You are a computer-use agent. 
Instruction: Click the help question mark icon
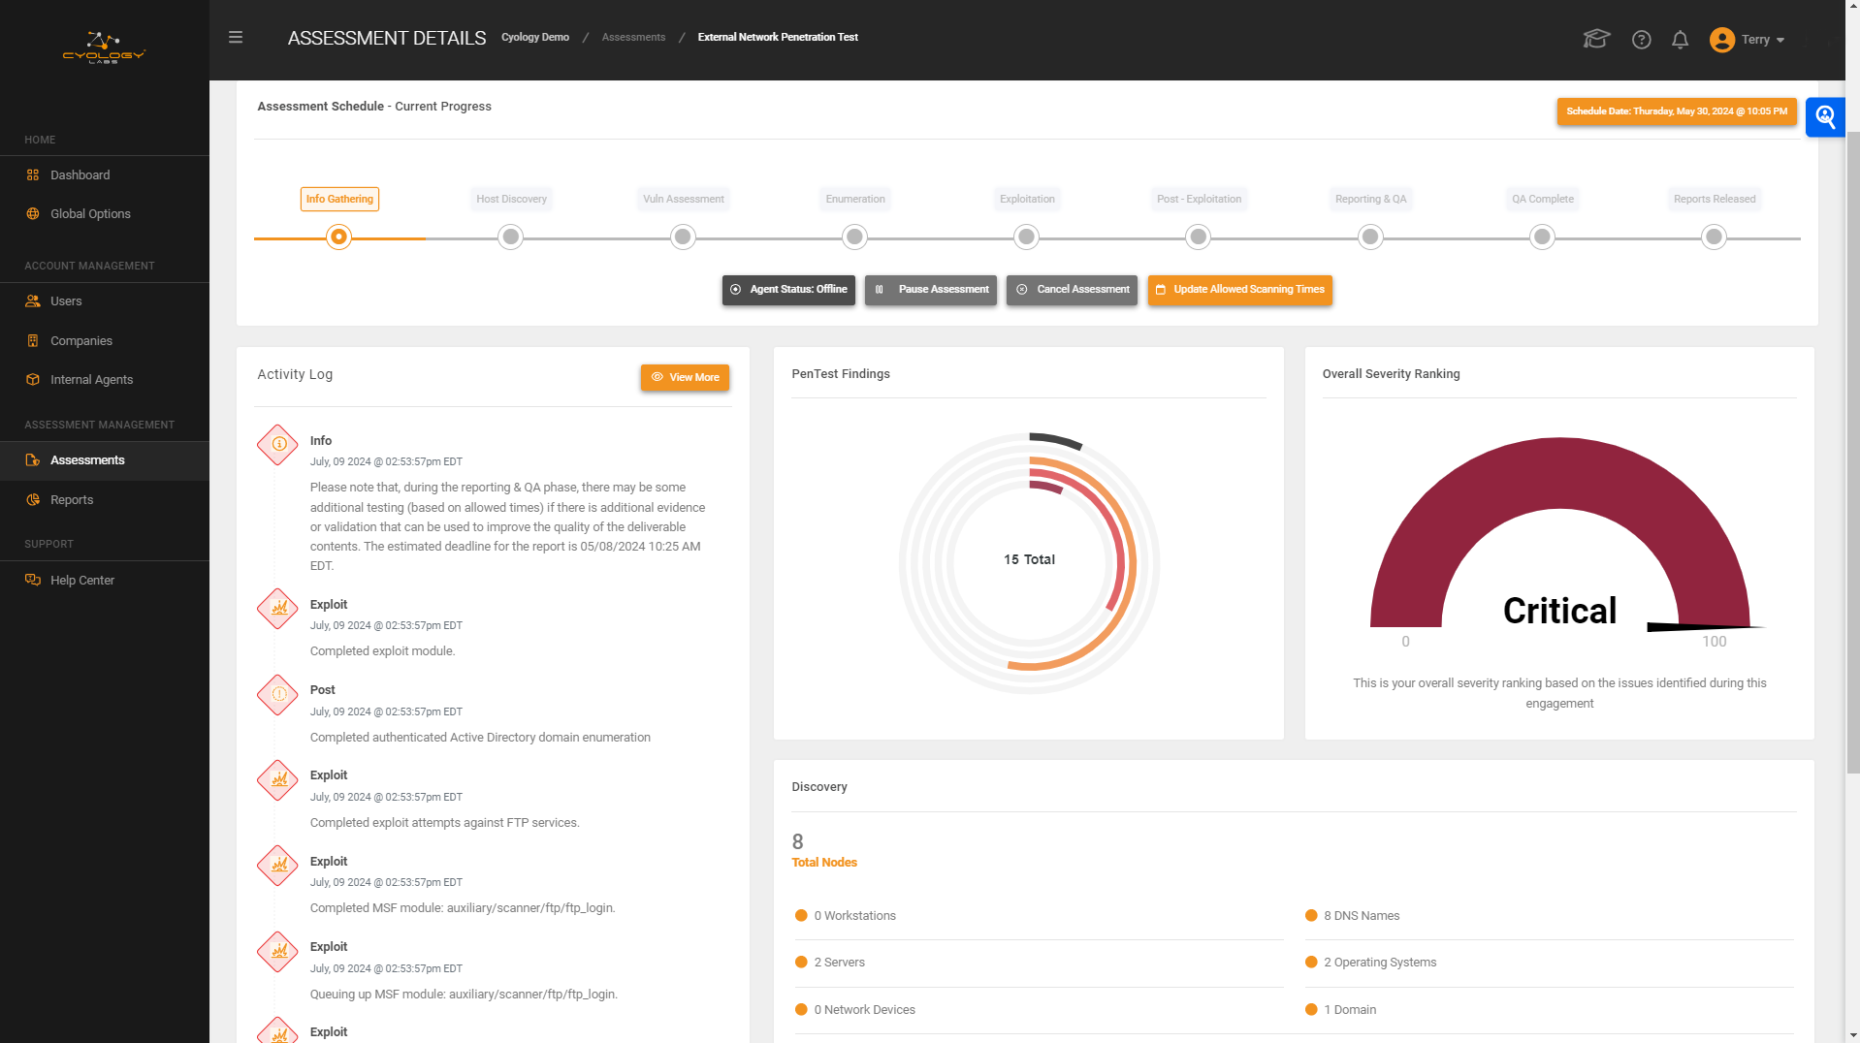[x=1641, y=40]
